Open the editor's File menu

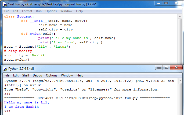point(7,11)
